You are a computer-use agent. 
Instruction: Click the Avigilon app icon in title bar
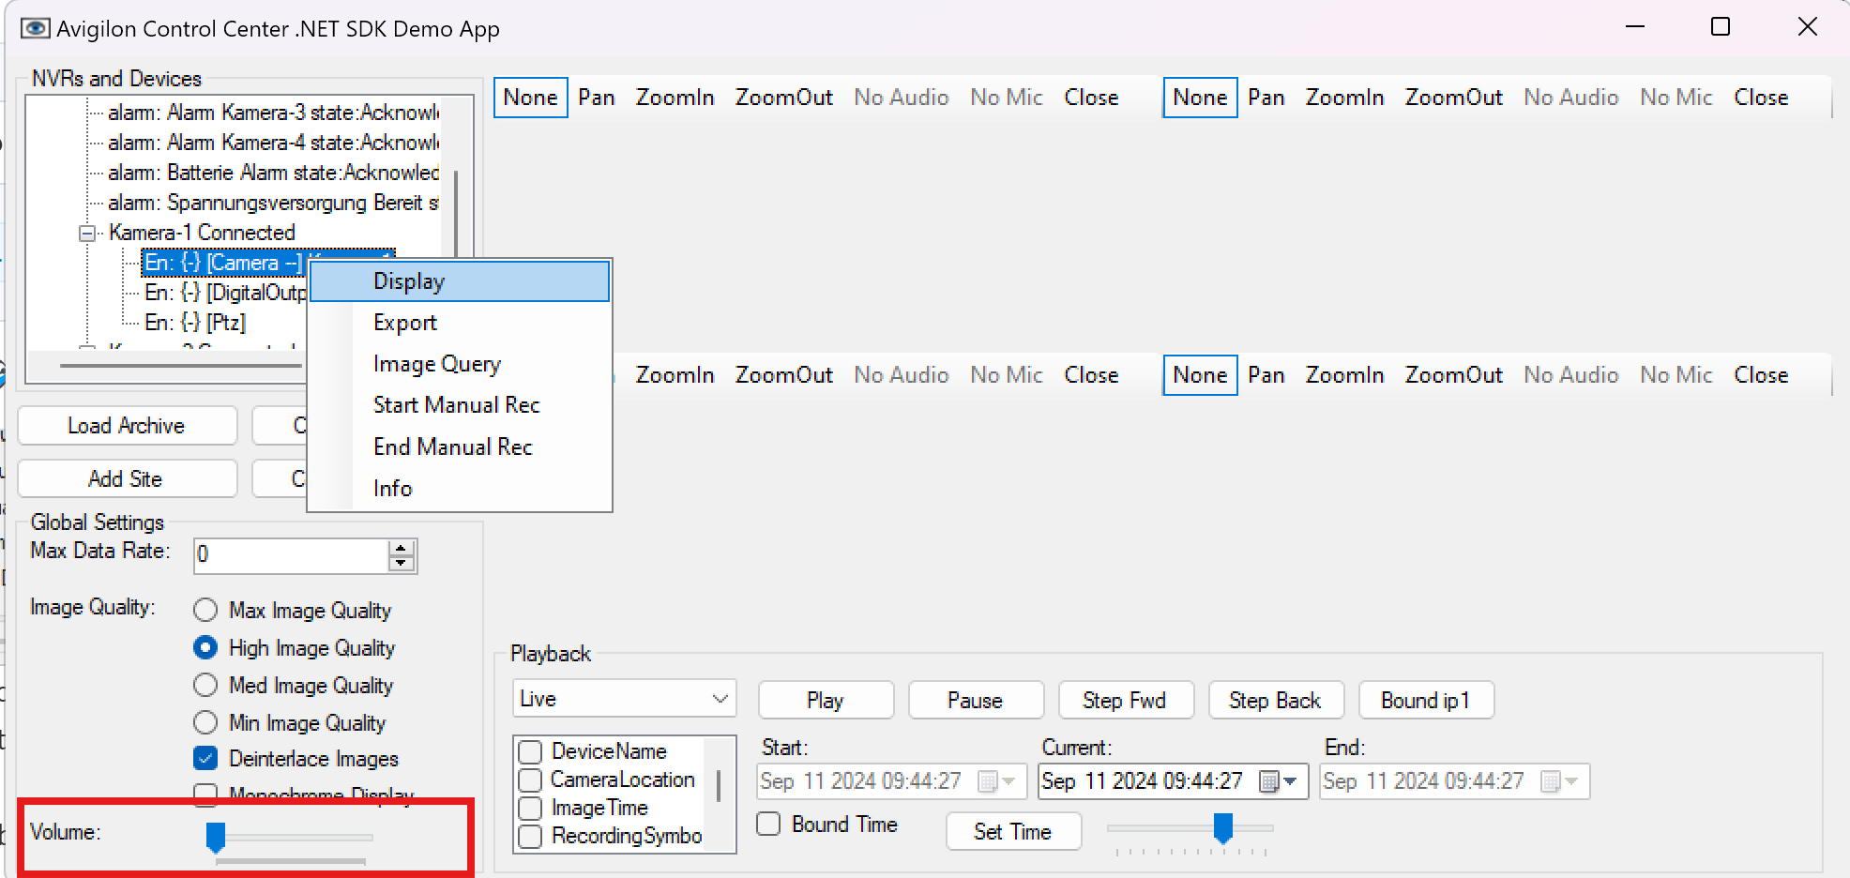[35, 28]
